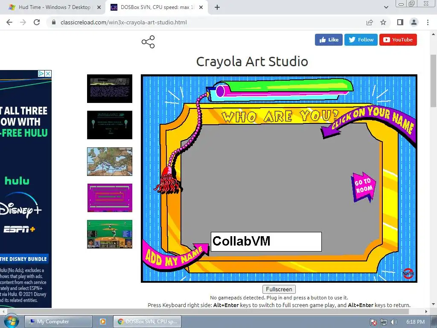Click the address bar URL classicreload.com
This screenshot has height=328, width=437.
click(123, 22)
